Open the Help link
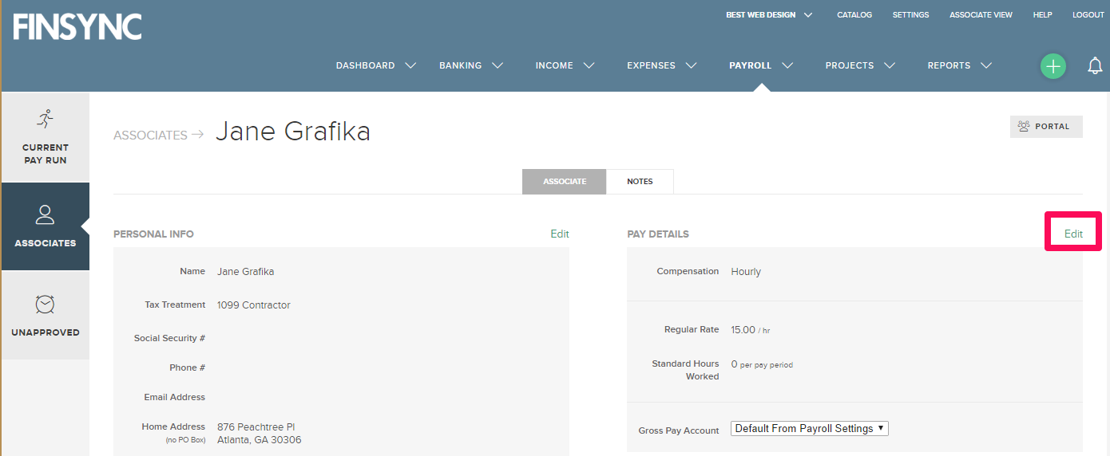The height and width of the screenshot is (456, 1110). (1042, 15)
